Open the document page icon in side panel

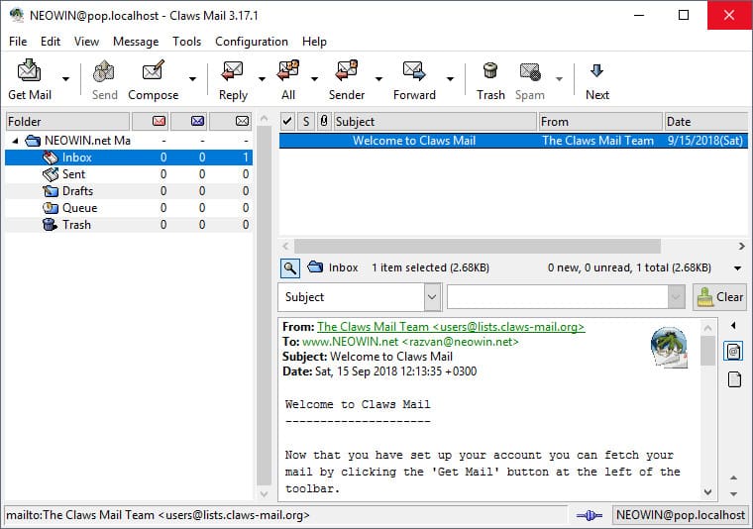[x=734, y=379]
